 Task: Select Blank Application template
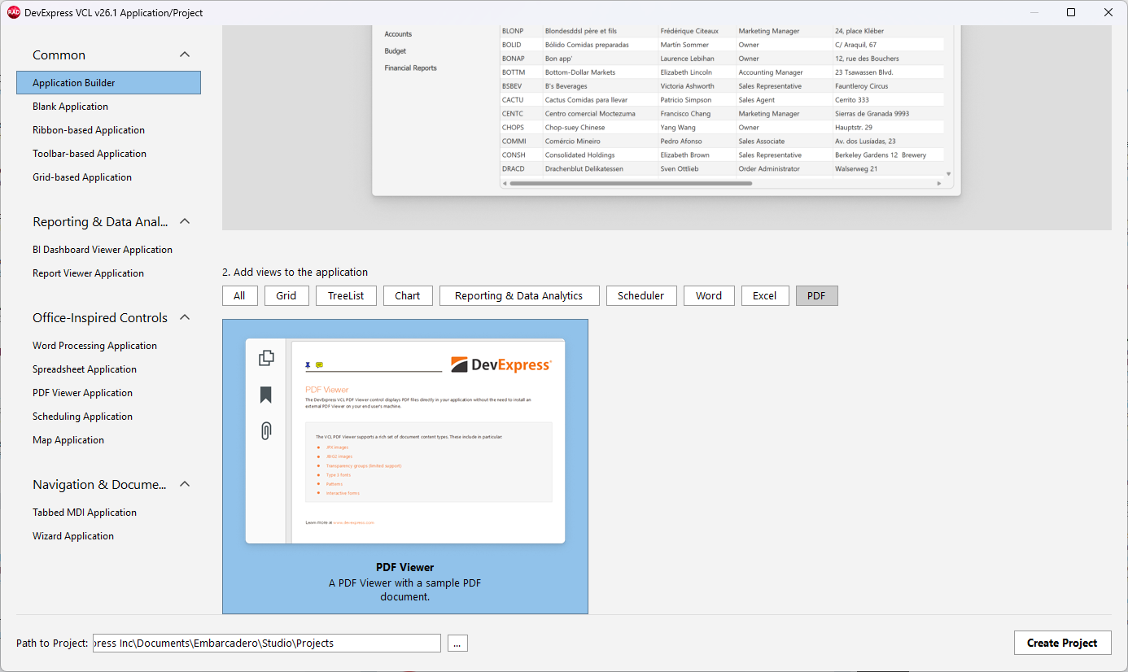[108, 107]
